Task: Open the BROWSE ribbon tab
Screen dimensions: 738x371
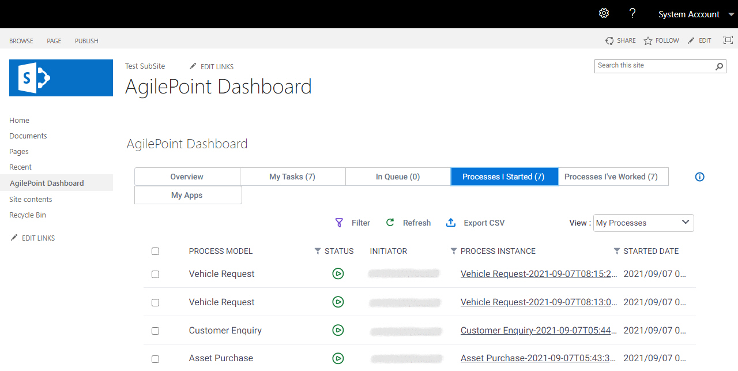Action: pos(21,41)
